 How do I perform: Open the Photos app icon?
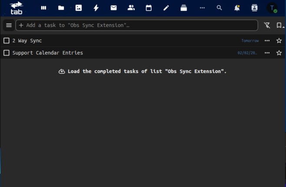coord(79,8)
